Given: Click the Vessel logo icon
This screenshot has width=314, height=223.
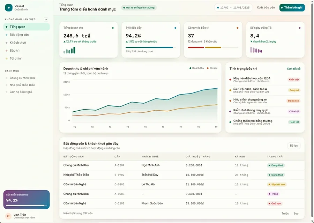Looking at the screenshot, I should click(9, 8).
